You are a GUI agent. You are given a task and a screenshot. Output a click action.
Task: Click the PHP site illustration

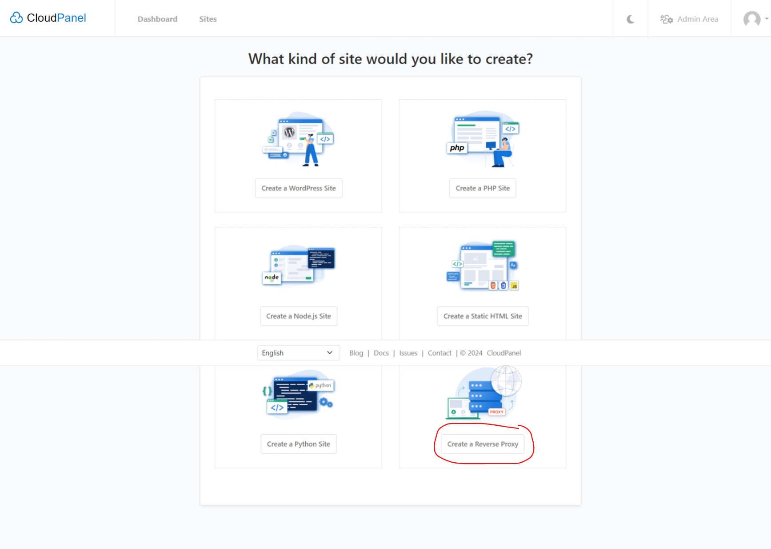483,139
